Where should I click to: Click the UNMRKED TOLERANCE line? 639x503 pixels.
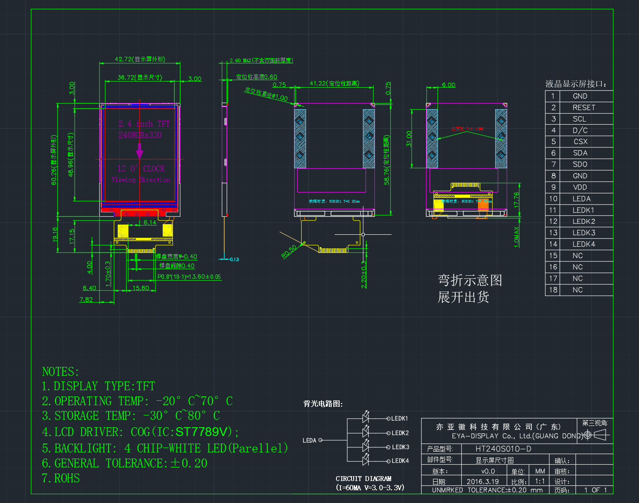click(x=487, y=490)
